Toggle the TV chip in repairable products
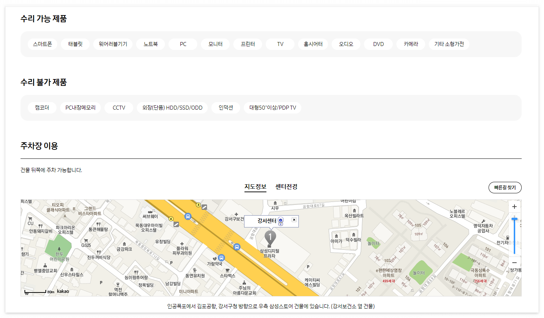 [x=280, y=44]
